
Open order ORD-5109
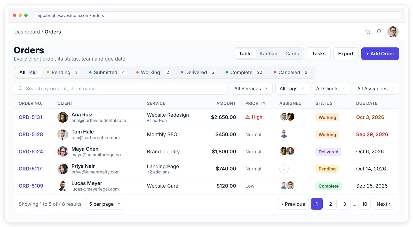(31, 186)
